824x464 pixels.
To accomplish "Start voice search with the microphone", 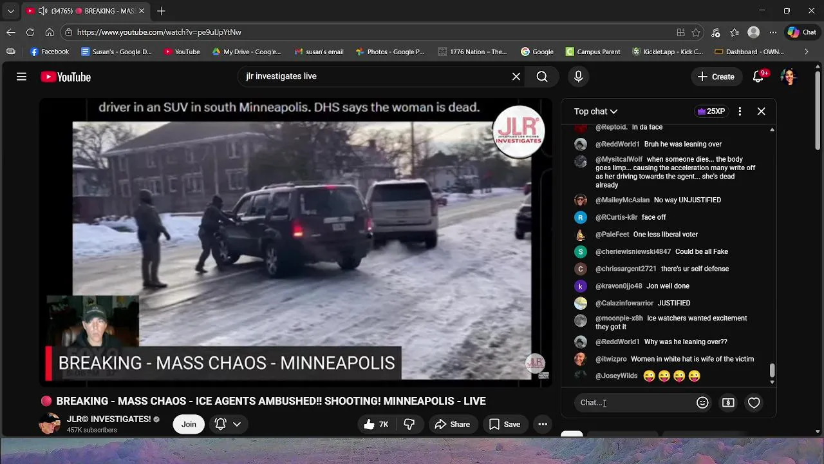I will pyautogui.click(x=578, y=77).
